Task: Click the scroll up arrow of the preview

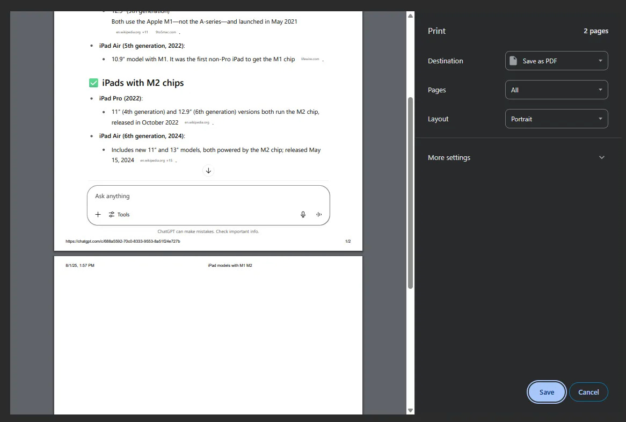Action: point(410,16)
